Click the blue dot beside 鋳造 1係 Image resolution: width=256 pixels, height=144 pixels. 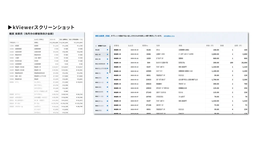point(107,54)
